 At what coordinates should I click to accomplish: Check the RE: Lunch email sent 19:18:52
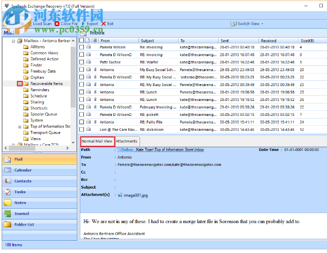pos(82,99)
